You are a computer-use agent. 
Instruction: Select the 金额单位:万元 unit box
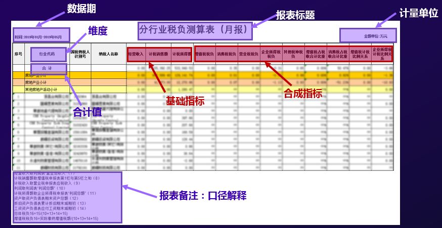click(368, 36)
